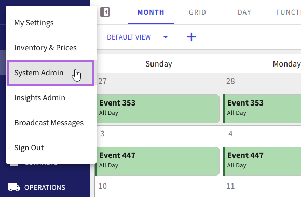Image resolution: width=301 pixels, height=197 pixels.
Task: Switch to the Day tab
Action: click(x=244, y=12)
